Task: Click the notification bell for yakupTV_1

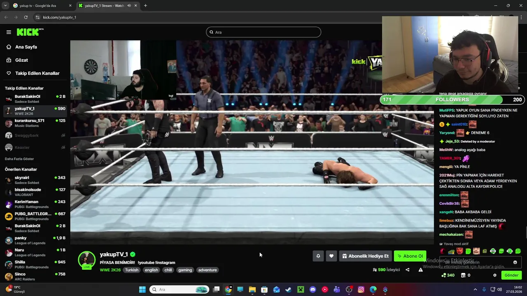Action: pyautogui.click(x=318, y=256)
